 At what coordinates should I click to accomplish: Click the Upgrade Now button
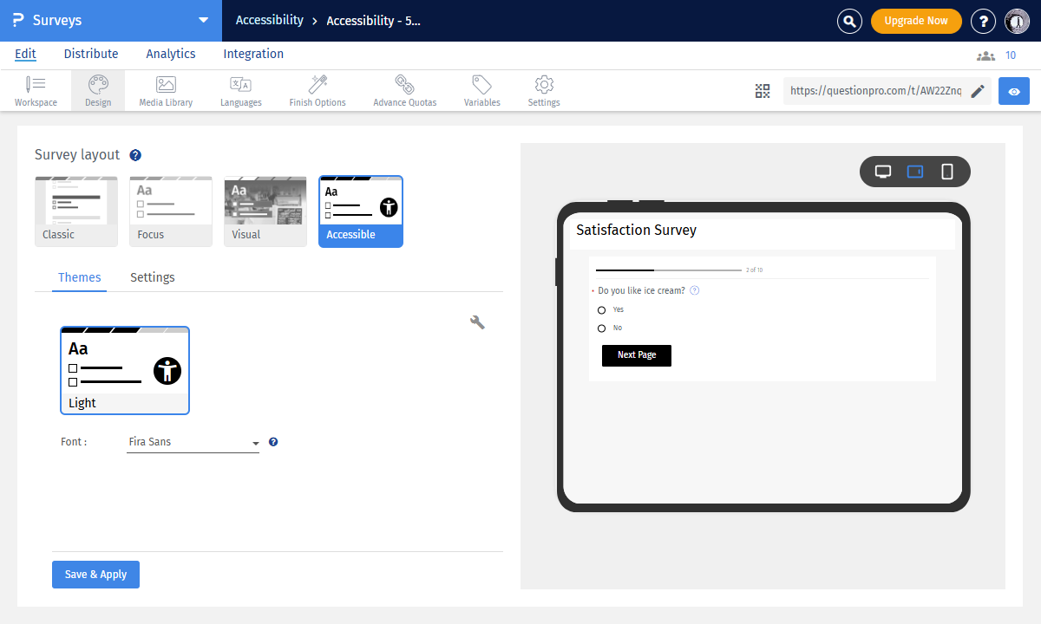point(916,20)
